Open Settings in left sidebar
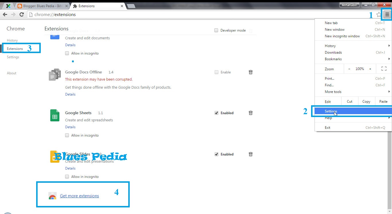 [13, 57]
